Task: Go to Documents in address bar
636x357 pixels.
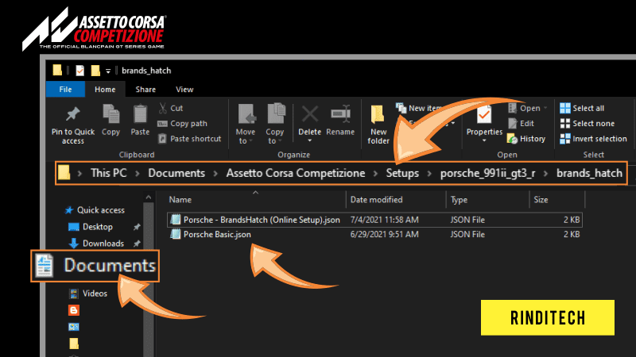Action: coord(176,173)
